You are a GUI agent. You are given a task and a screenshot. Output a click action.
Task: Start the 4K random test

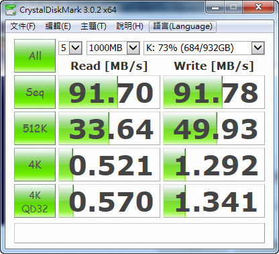35,165
